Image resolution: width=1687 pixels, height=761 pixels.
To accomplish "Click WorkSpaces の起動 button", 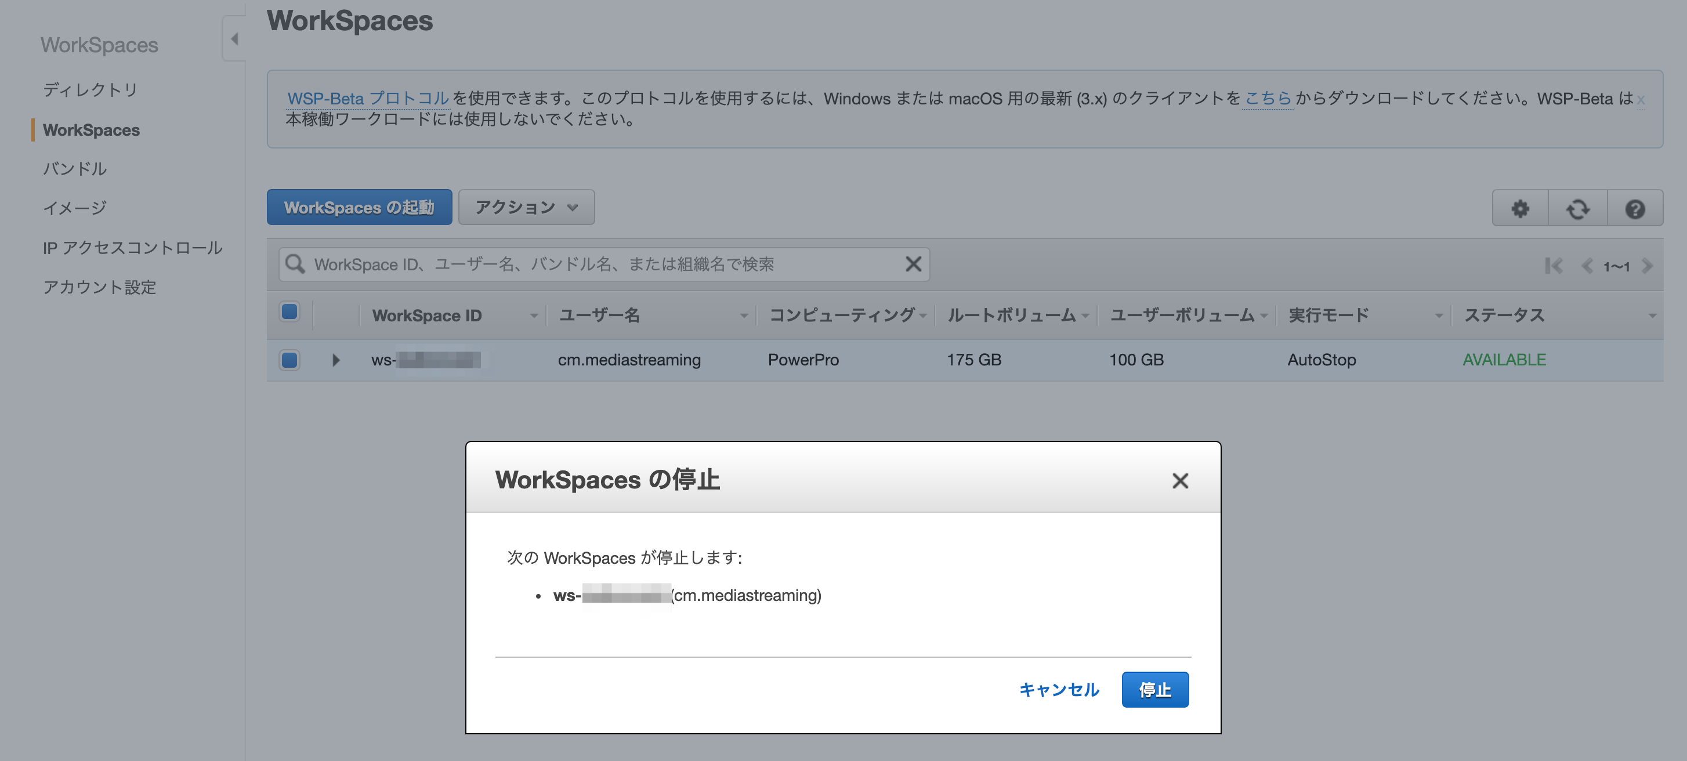I will point(359,208).
